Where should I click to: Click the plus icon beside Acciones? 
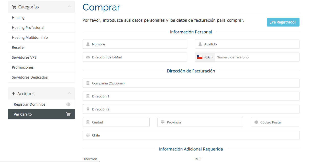click(x=14, y=94)
